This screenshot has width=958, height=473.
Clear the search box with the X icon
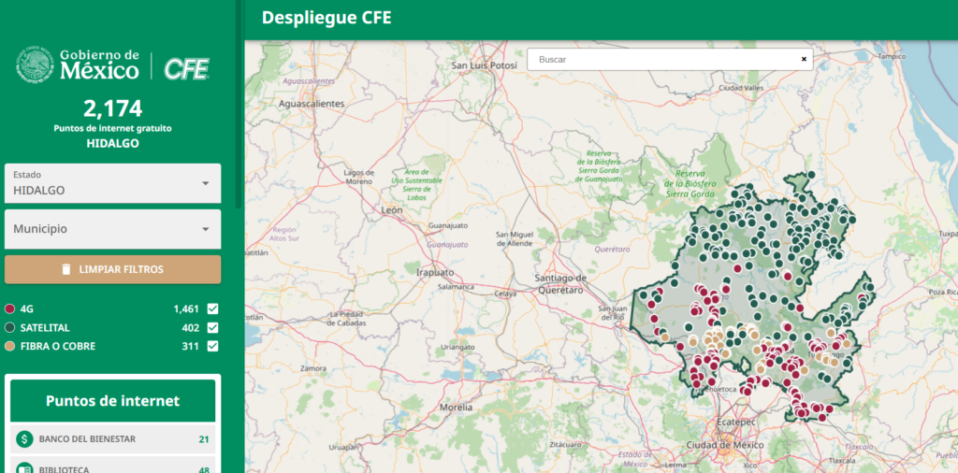[x=803, y=59]
